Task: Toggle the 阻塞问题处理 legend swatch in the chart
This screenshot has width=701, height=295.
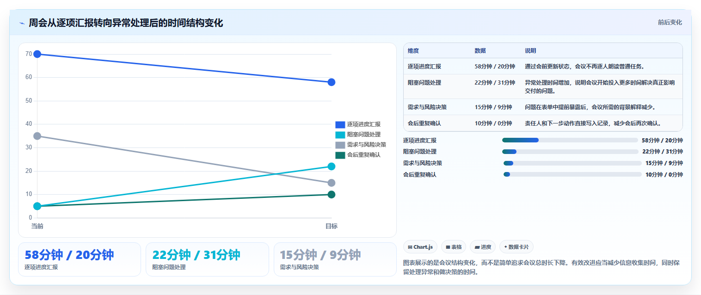Action: (340, 135)
